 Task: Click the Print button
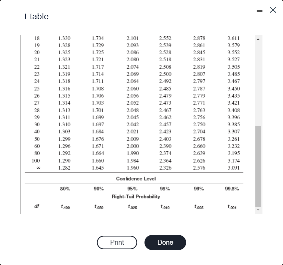tap(117, 242)
